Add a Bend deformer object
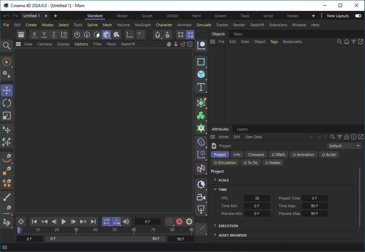Screen dimensions: 365x252 pyautogui.click(x=201, y=142)
